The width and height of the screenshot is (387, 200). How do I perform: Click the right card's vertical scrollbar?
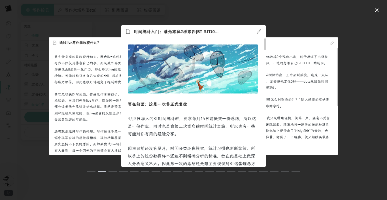(x=337, y=76)
